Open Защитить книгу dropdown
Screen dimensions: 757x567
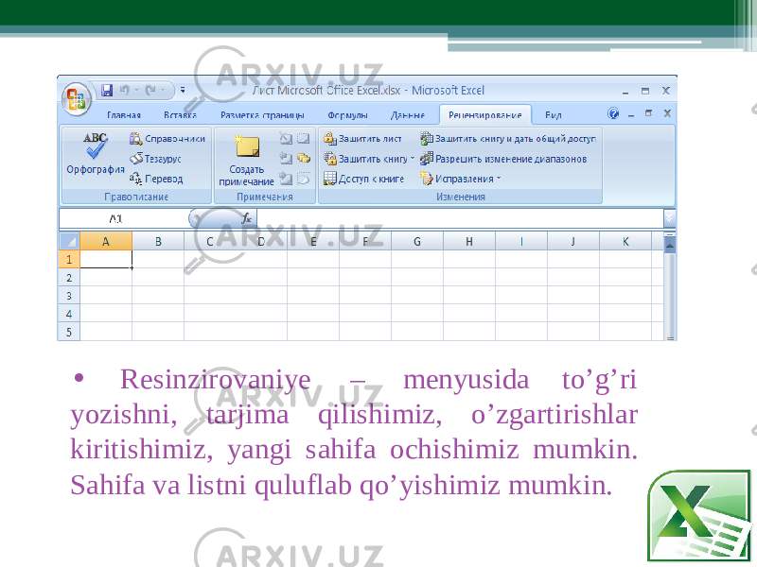(x=369, y=159)
